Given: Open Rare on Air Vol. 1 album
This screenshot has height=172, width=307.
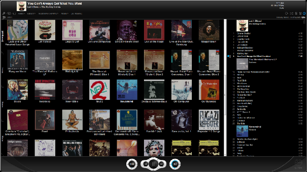Looking at the screenshot, I should (182, 120).
